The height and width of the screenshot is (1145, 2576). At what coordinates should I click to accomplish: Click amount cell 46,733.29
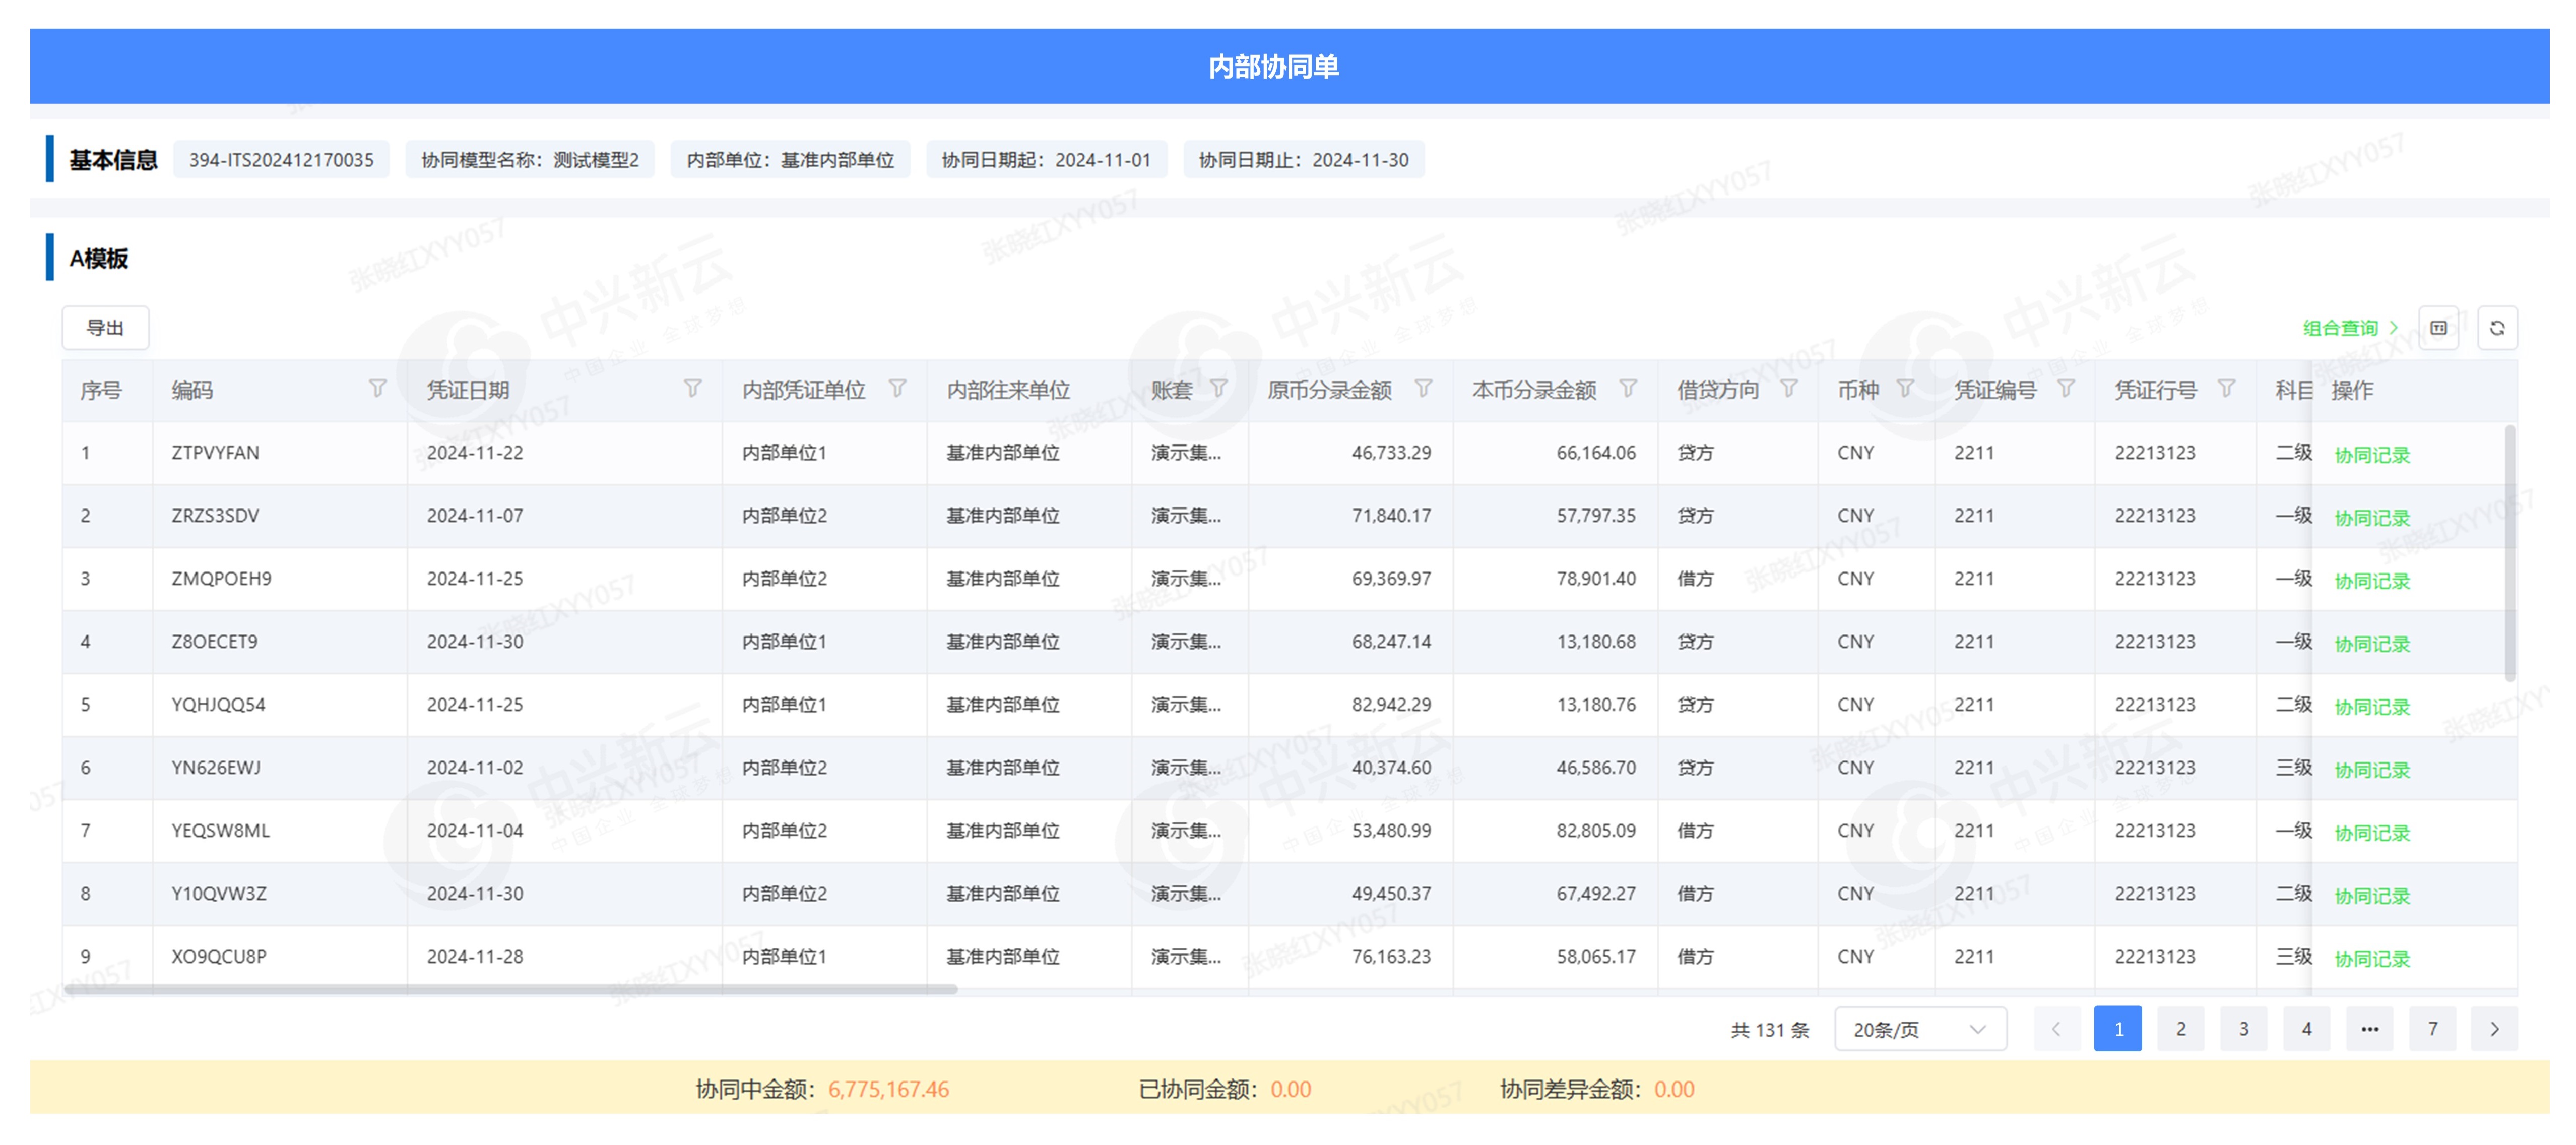(1391, 453)
